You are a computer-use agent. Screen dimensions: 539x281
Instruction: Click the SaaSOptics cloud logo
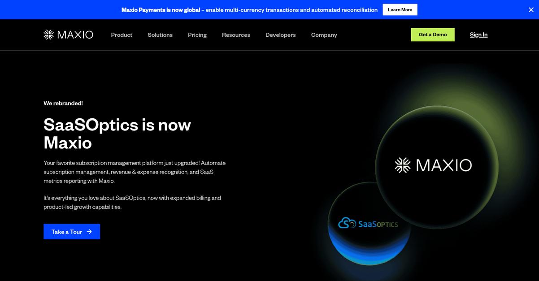368,223
